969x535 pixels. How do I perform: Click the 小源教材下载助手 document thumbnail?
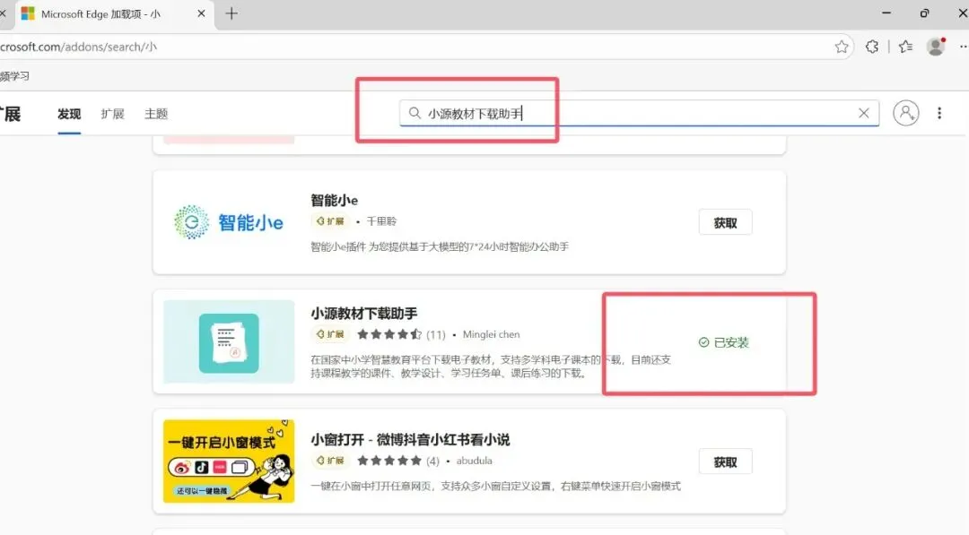click(229, 341)
